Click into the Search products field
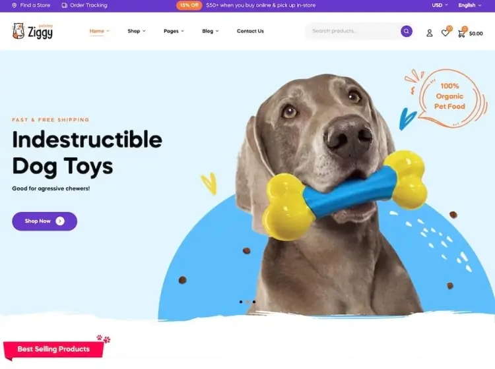This screenshot has height=369, width=495. pyautogui.click(x=352, y=31)
